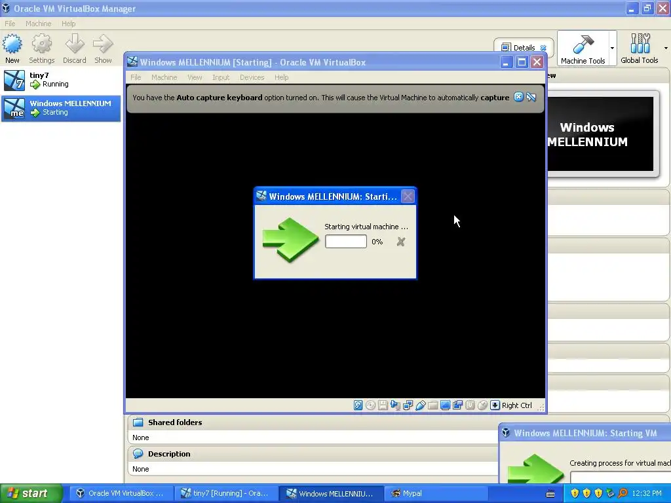This screenshot has height=503, width=671.
Task: Switch to Mypal taskbar button
Action: (x=436, y=493)
